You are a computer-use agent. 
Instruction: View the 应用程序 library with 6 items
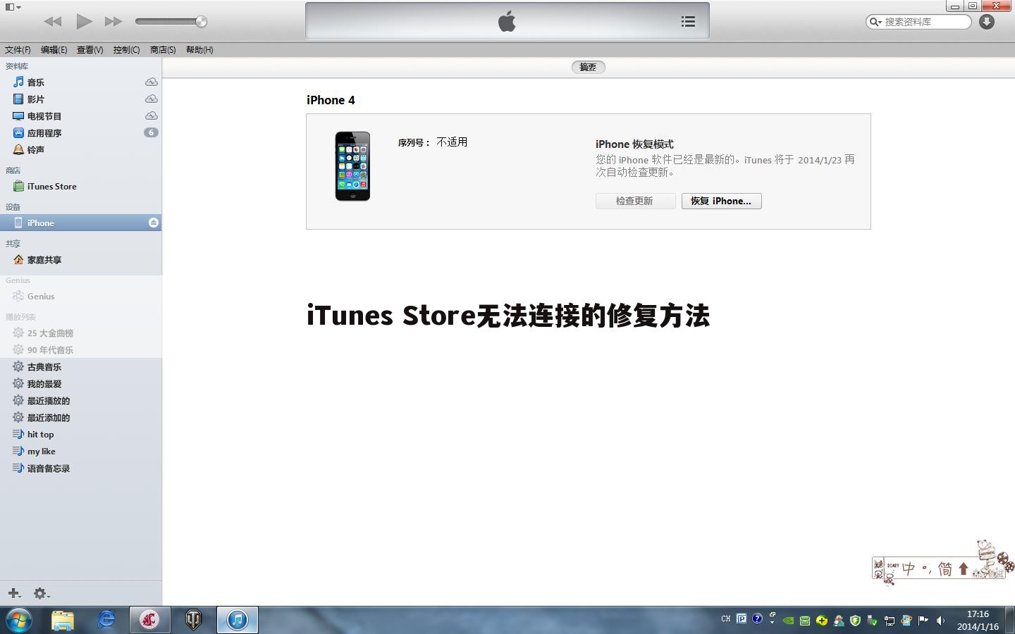coord(44,132)
